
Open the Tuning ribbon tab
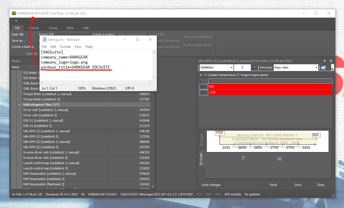[x=53, y=28]
